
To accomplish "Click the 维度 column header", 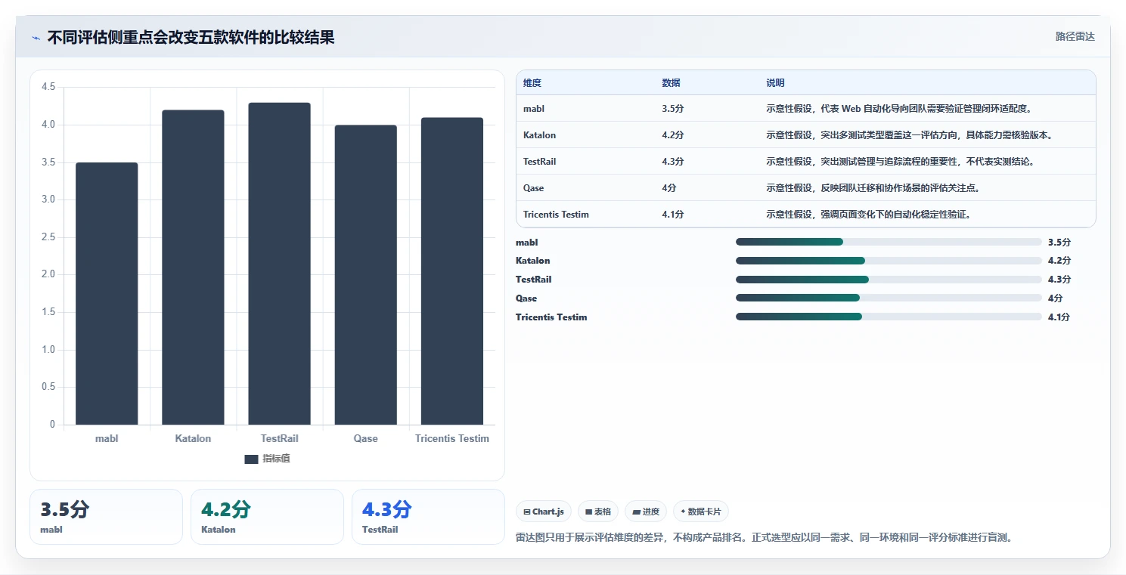I will 532,83.
